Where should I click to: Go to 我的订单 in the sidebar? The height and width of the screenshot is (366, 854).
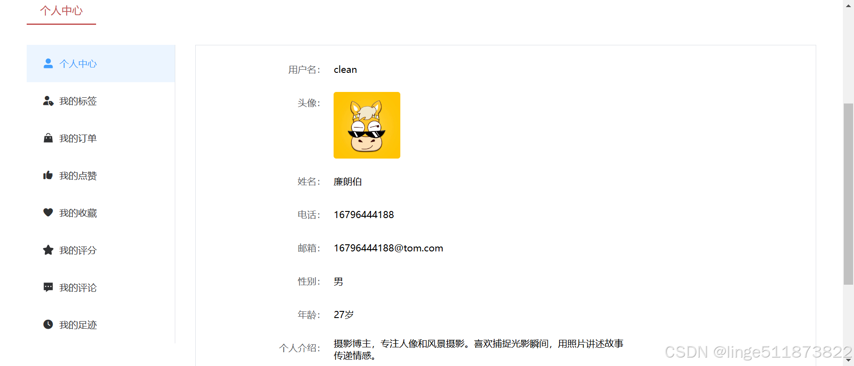[x=101, y=138]
